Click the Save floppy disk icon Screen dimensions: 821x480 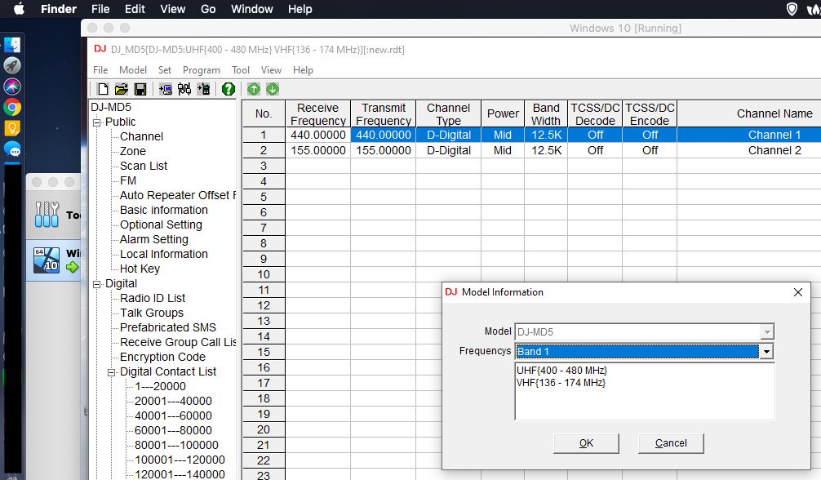140,89
